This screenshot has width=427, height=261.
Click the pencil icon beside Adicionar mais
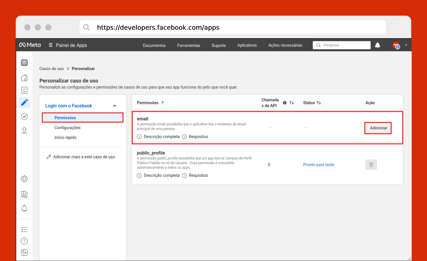[48, 157]
